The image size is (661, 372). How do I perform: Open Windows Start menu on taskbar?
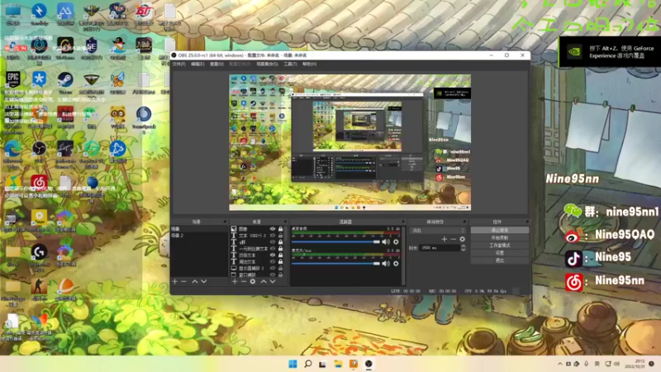[x=292, y=364]
